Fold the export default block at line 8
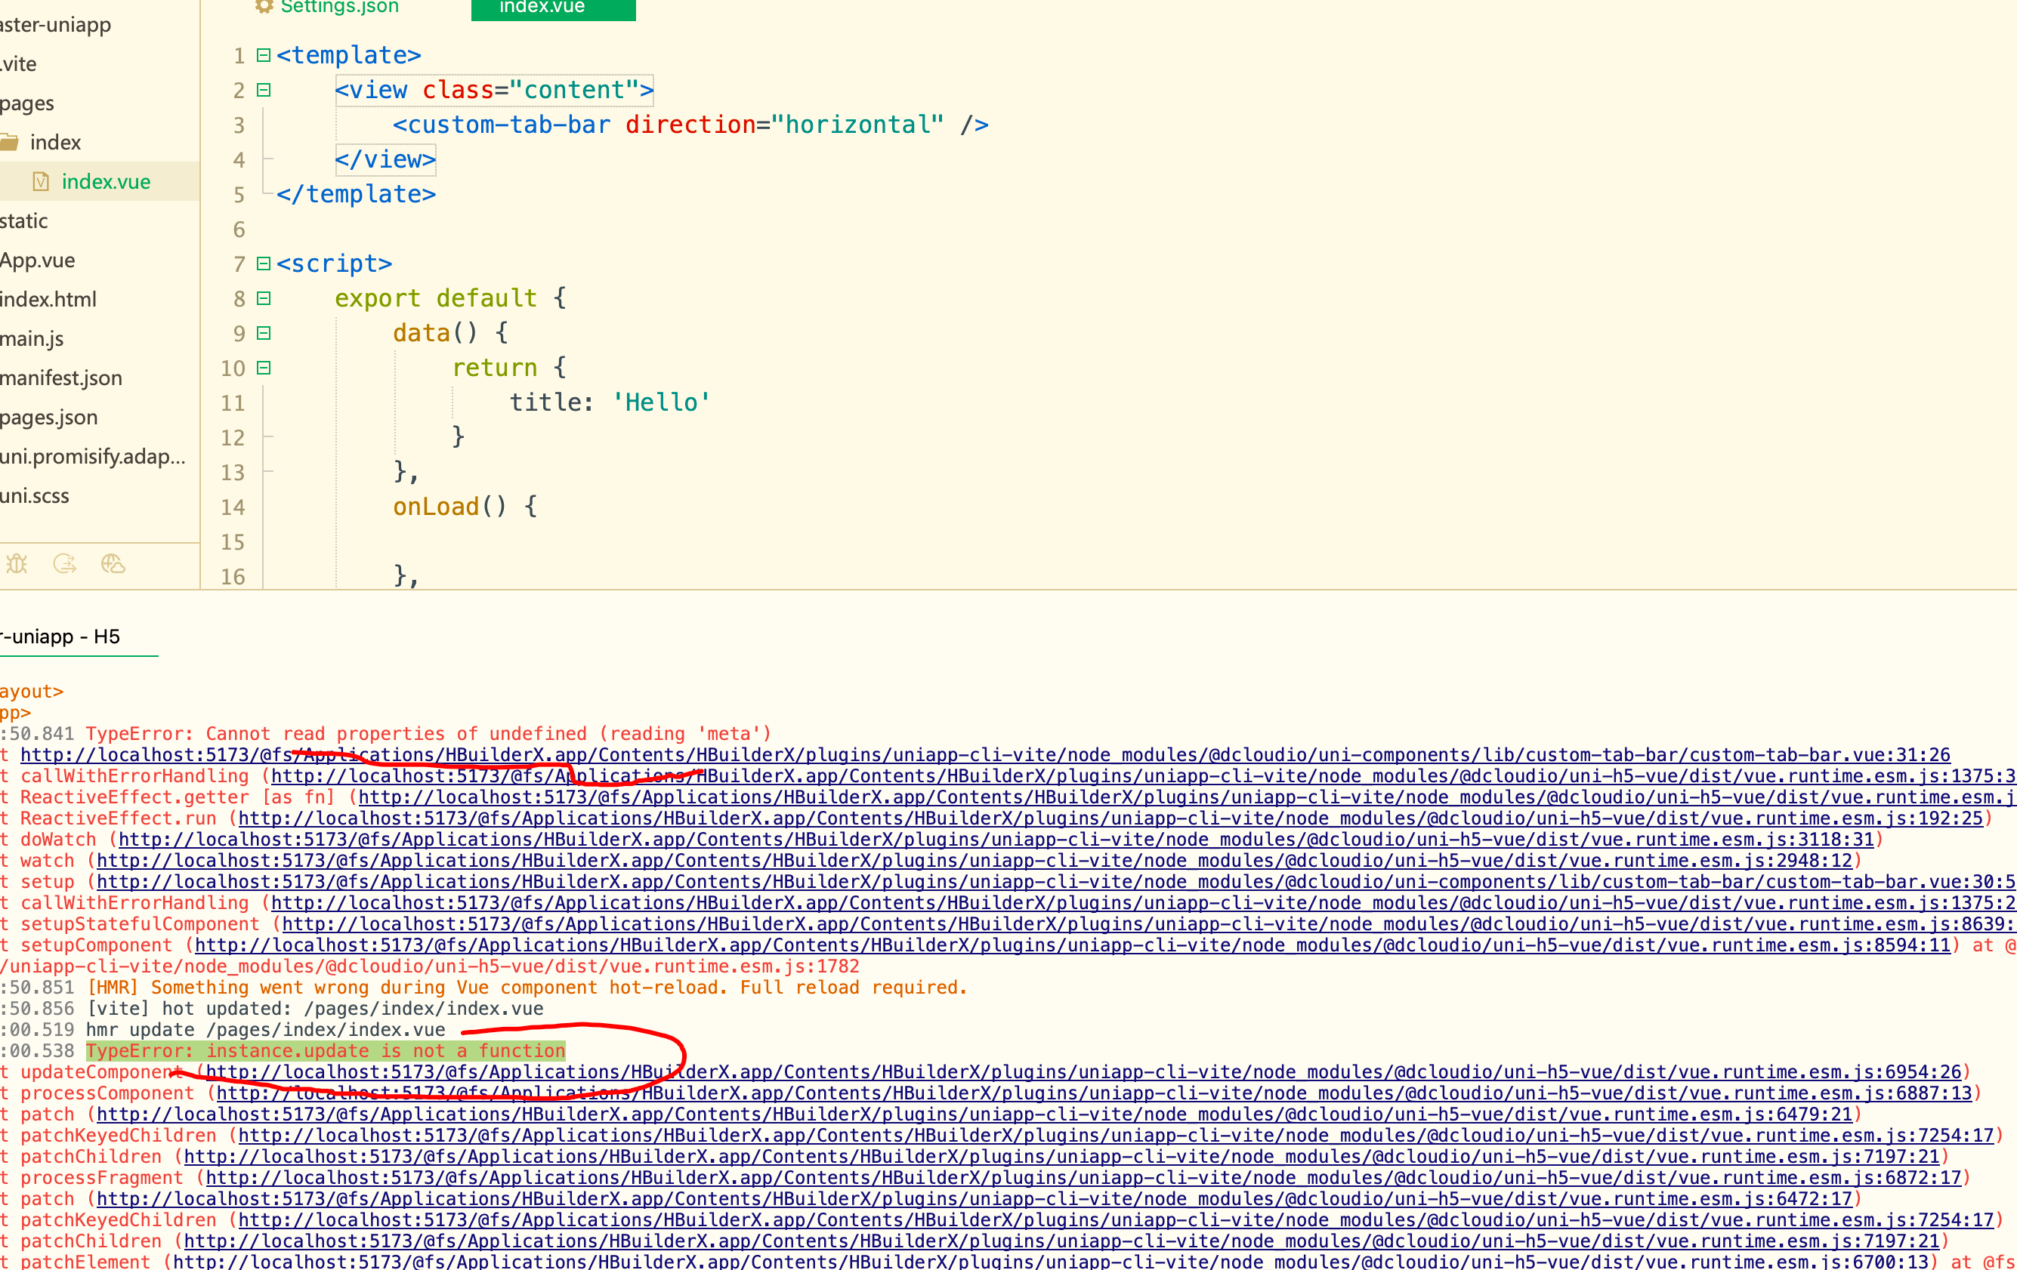Screen dimensions: 2017x1270 (x=264, y=298)
